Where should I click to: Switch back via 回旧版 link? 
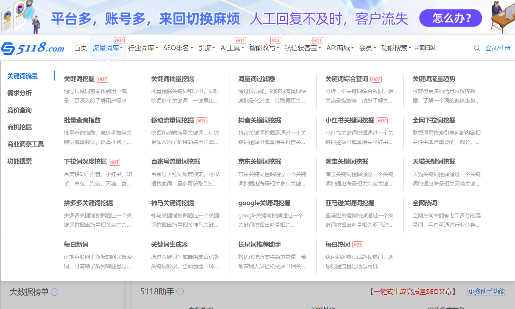coord(425,48)
